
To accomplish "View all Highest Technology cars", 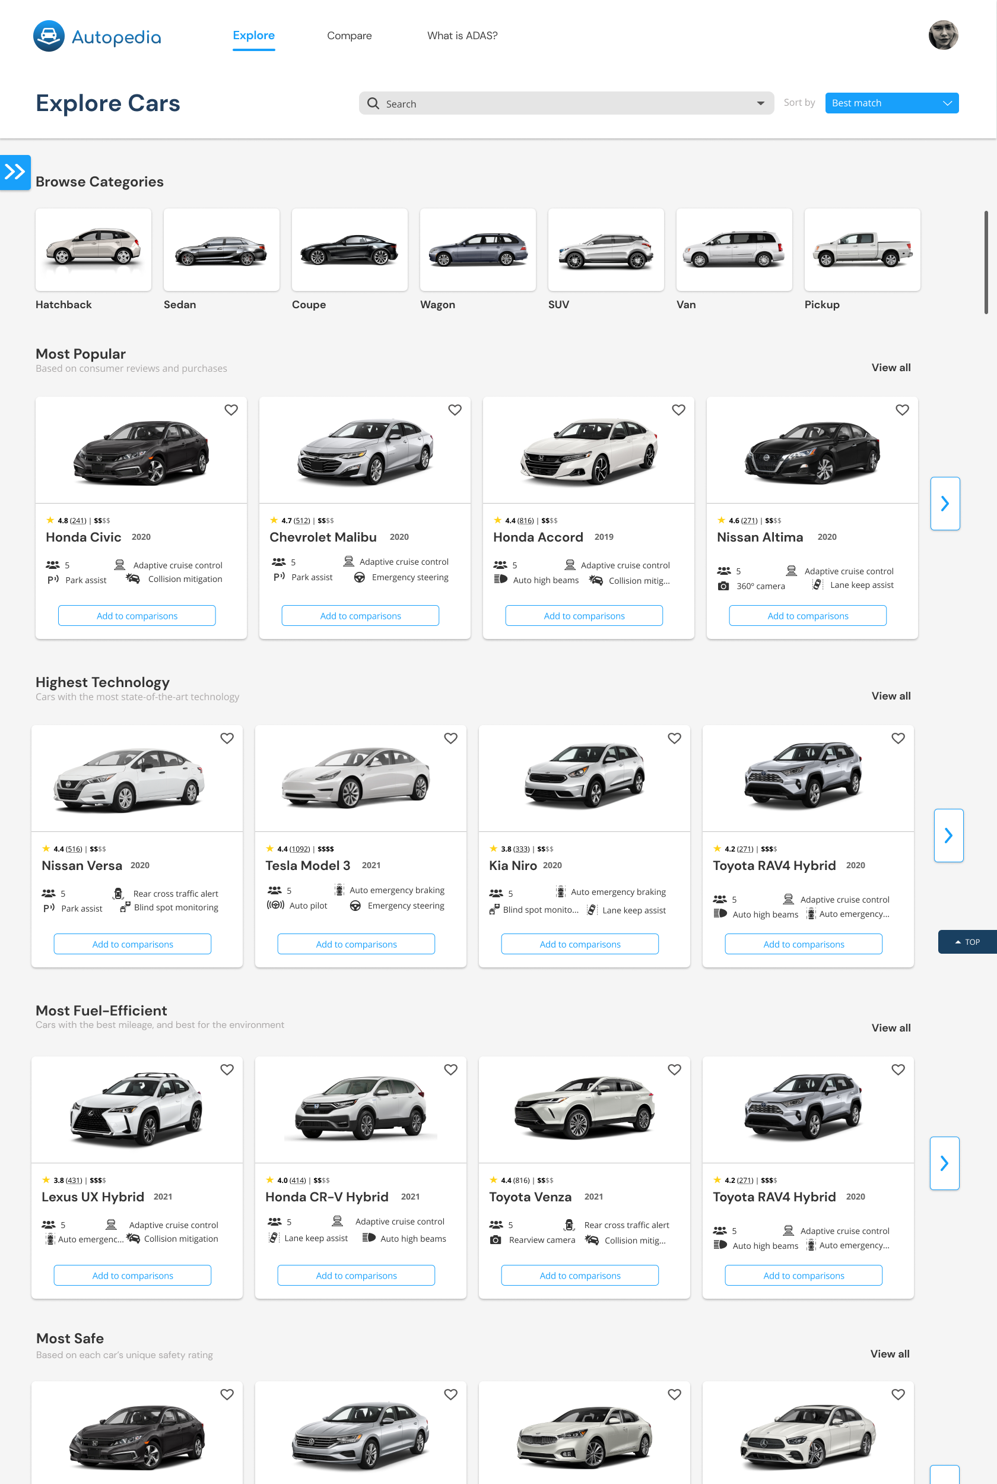I will [x=891, y=696].
